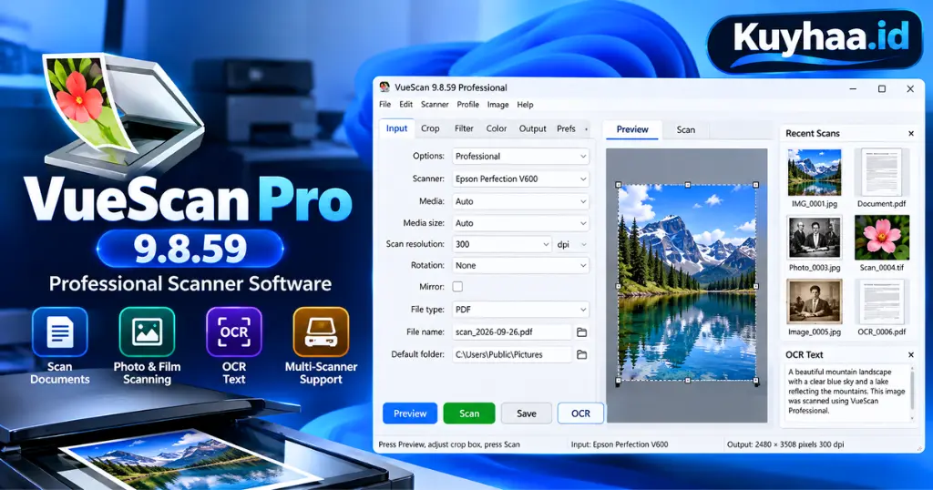The width and height of the screenshot is (933, 490).
Task: Open the OCR_0006.pdf thumbnail
Action: pos(882,302)
